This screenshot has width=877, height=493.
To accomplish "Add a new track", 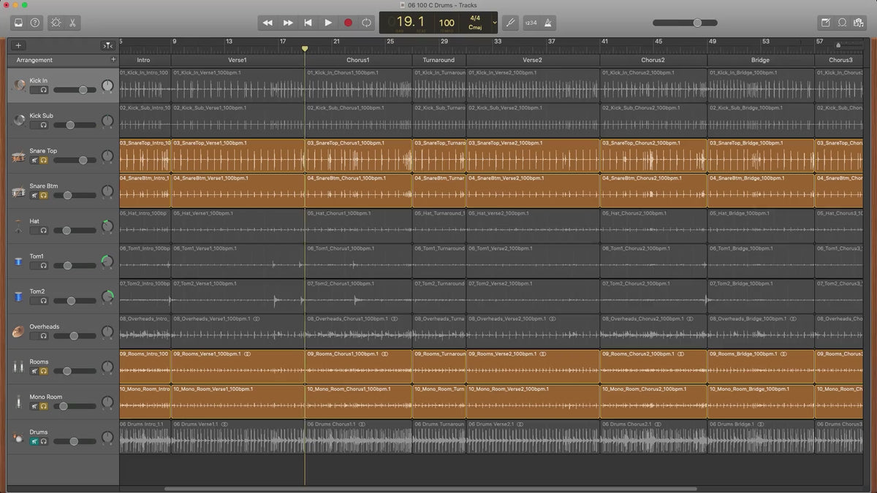I will pyautogui.click(x=18, y=45).
